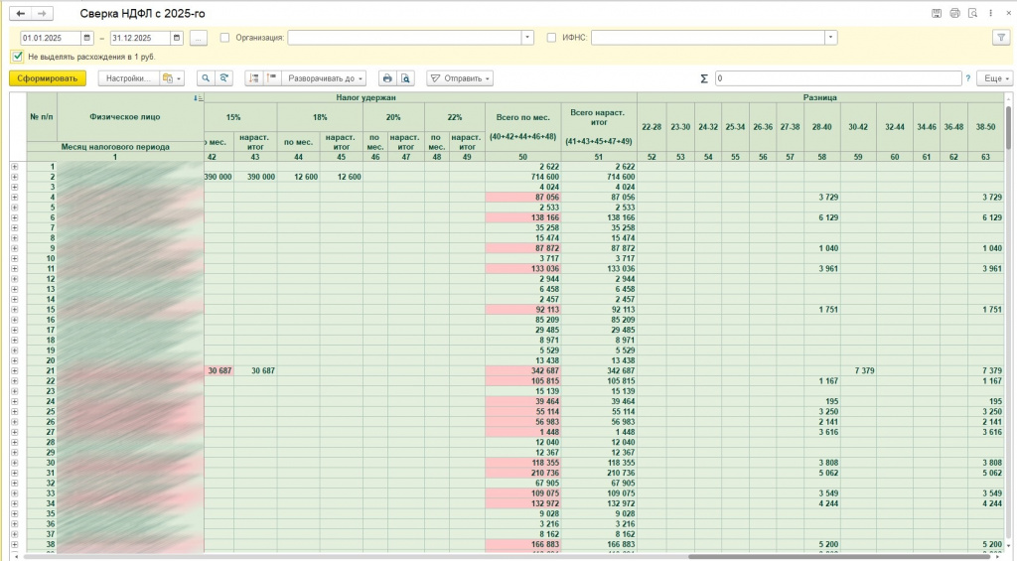Click the save diskette icon at top right
Image resolution: width=1017 pixels, height=561 pixels.
(x=937, y=14)
